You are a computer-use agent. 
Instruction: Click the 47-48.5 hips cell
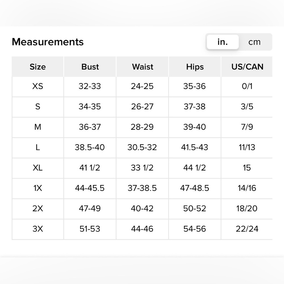pyautogui.click(x=195, y=188)
